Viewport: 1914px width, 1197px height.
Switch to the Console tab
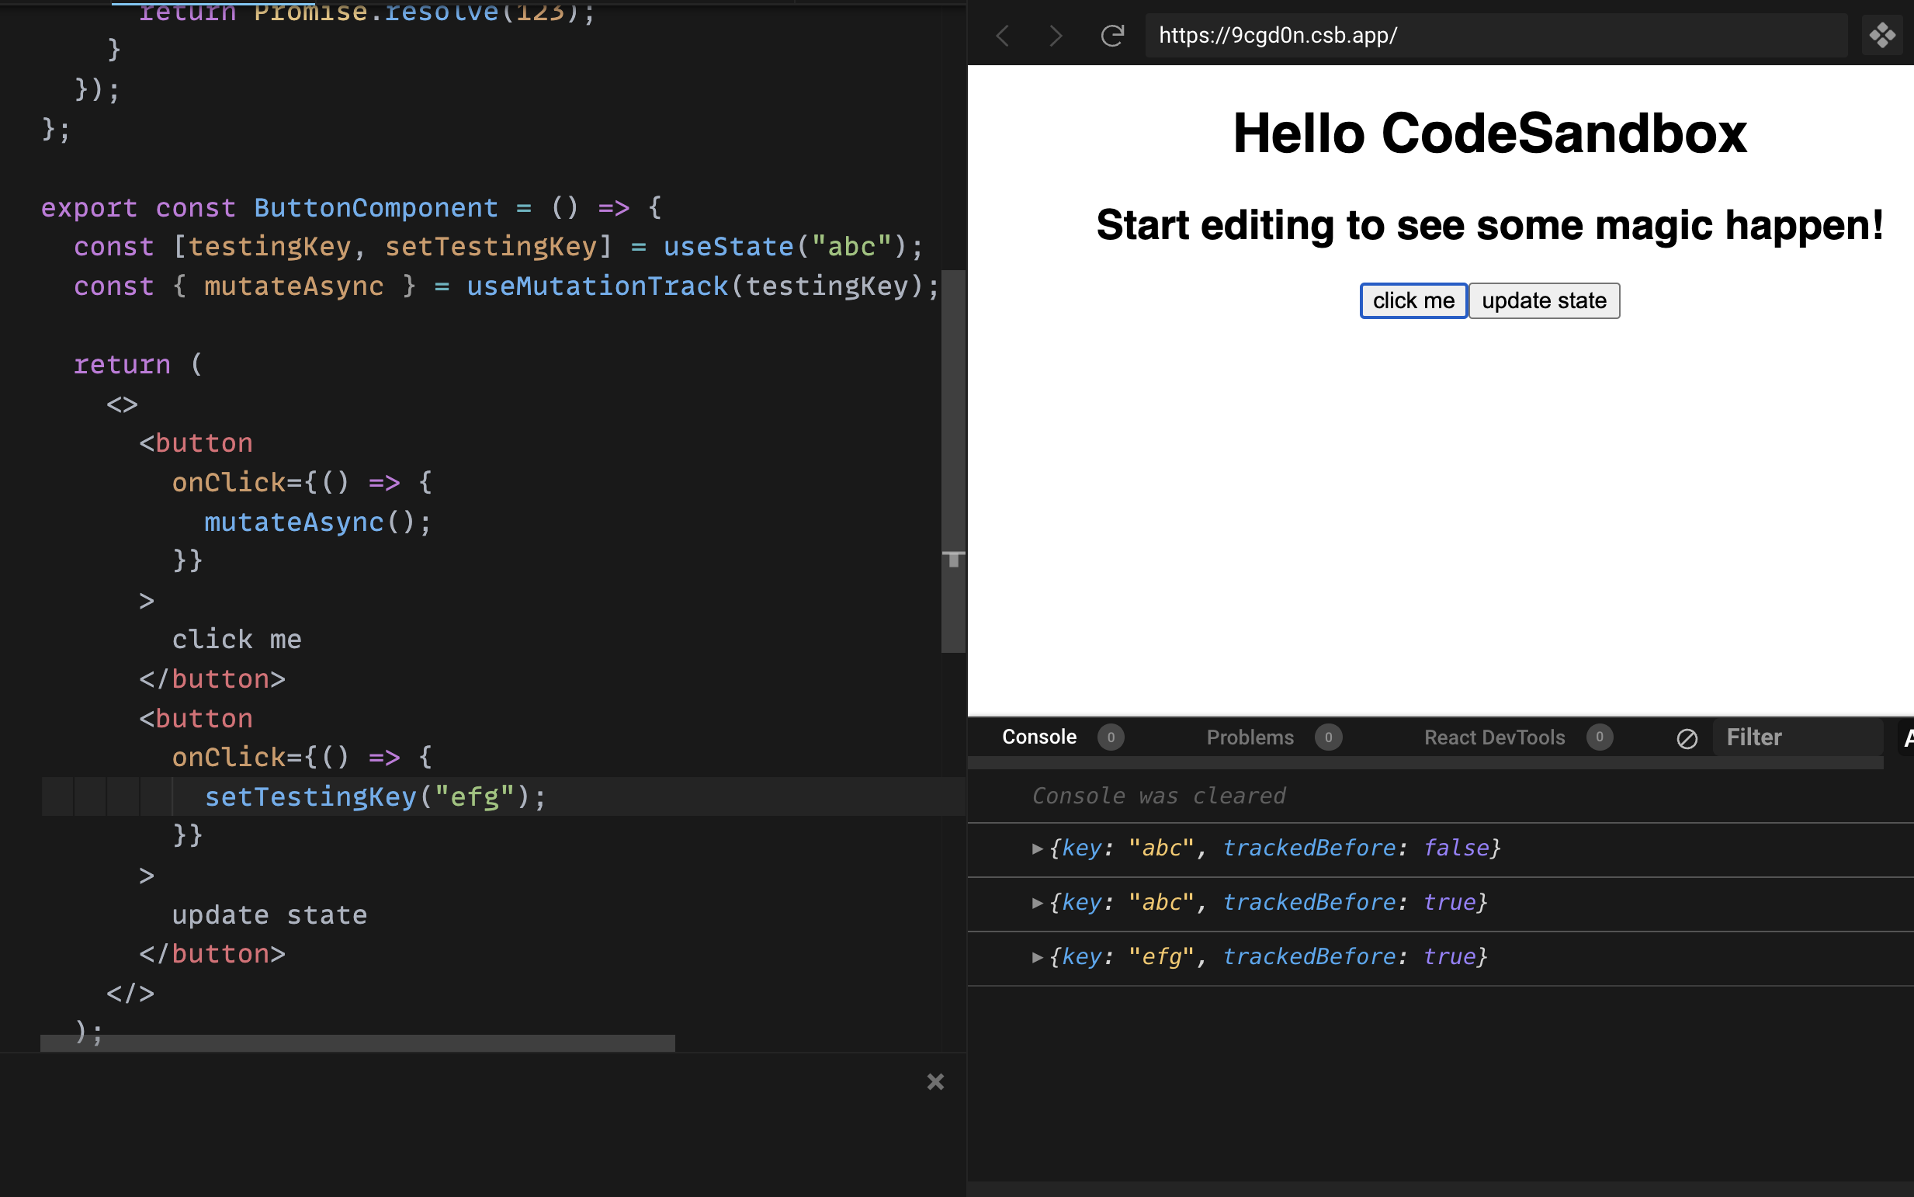pyautogui.click(x=1038, y=737)
